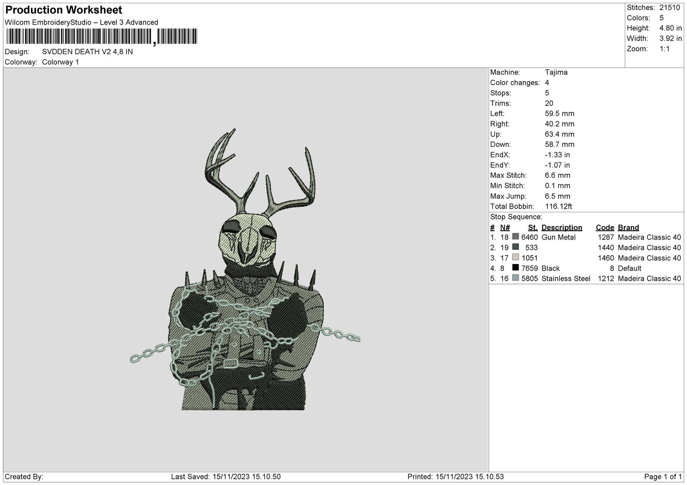Click stitch count "533" in stop 2

coord(532,248)
